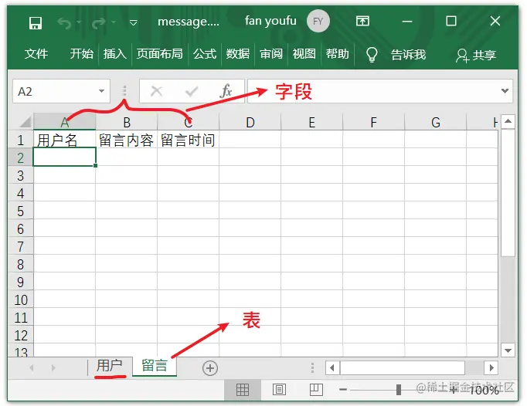Select column E header

[311, 122]
